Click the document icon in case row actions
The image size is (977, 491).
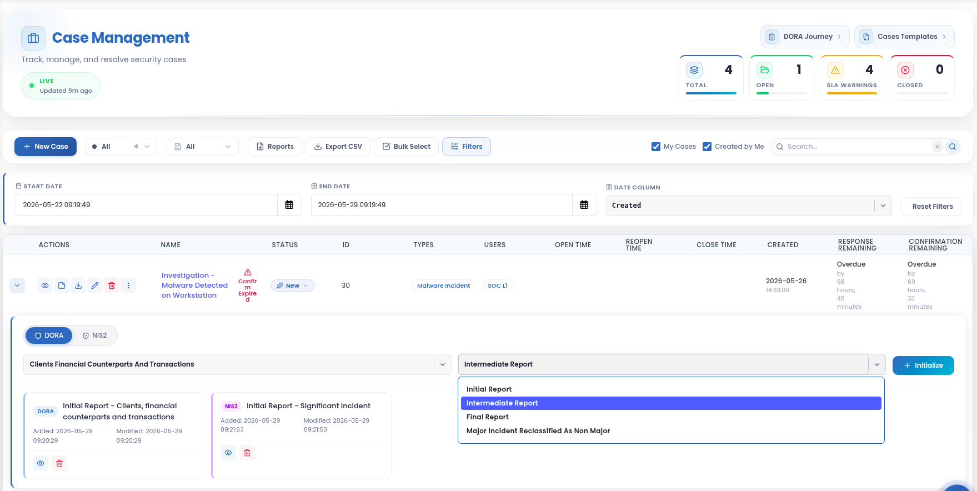(62, 285)
